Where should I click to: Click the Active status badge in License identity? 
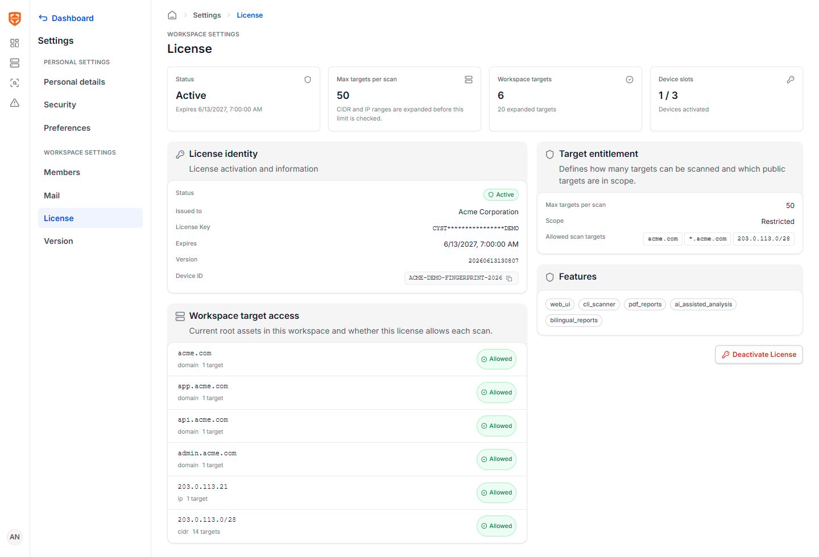[x=501, y=195]
